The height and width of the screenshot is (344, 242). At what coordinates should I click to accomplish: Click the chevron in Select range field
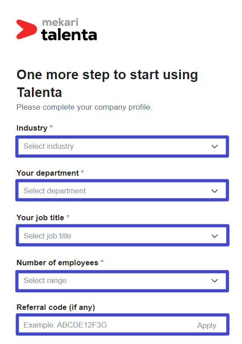click(x=215, y=281)
